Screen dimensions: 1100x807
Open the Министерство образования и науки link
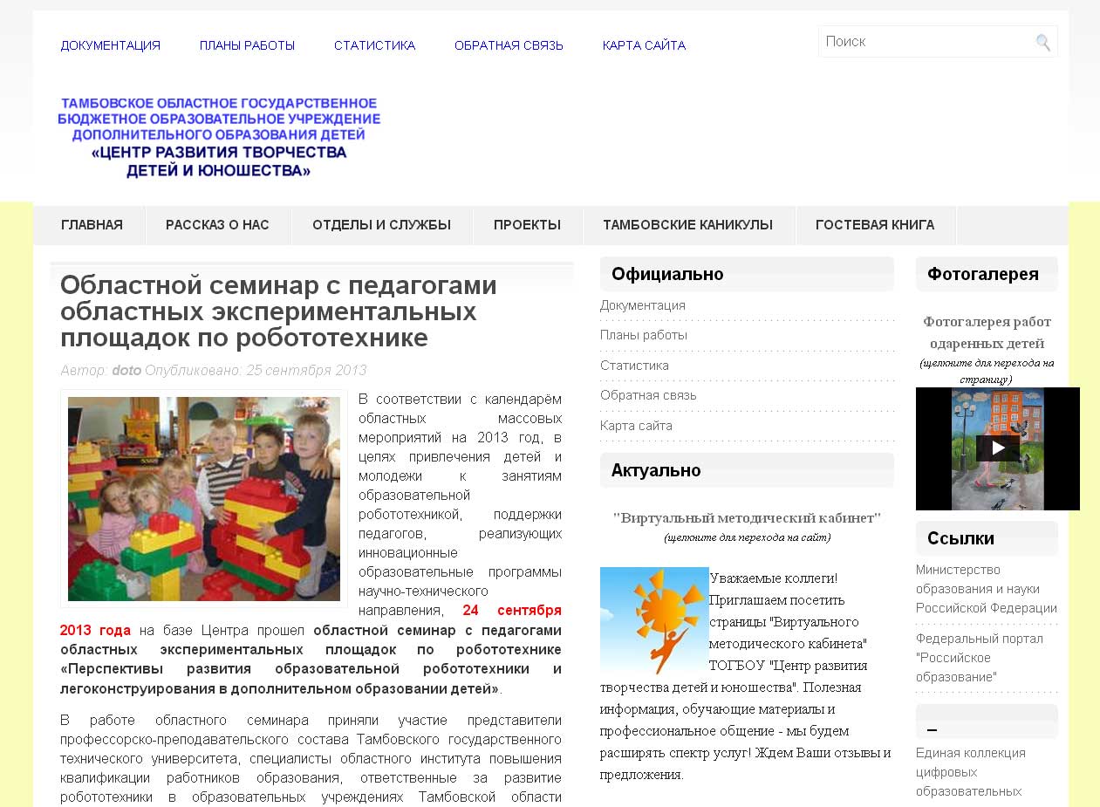tap(987, 589)
